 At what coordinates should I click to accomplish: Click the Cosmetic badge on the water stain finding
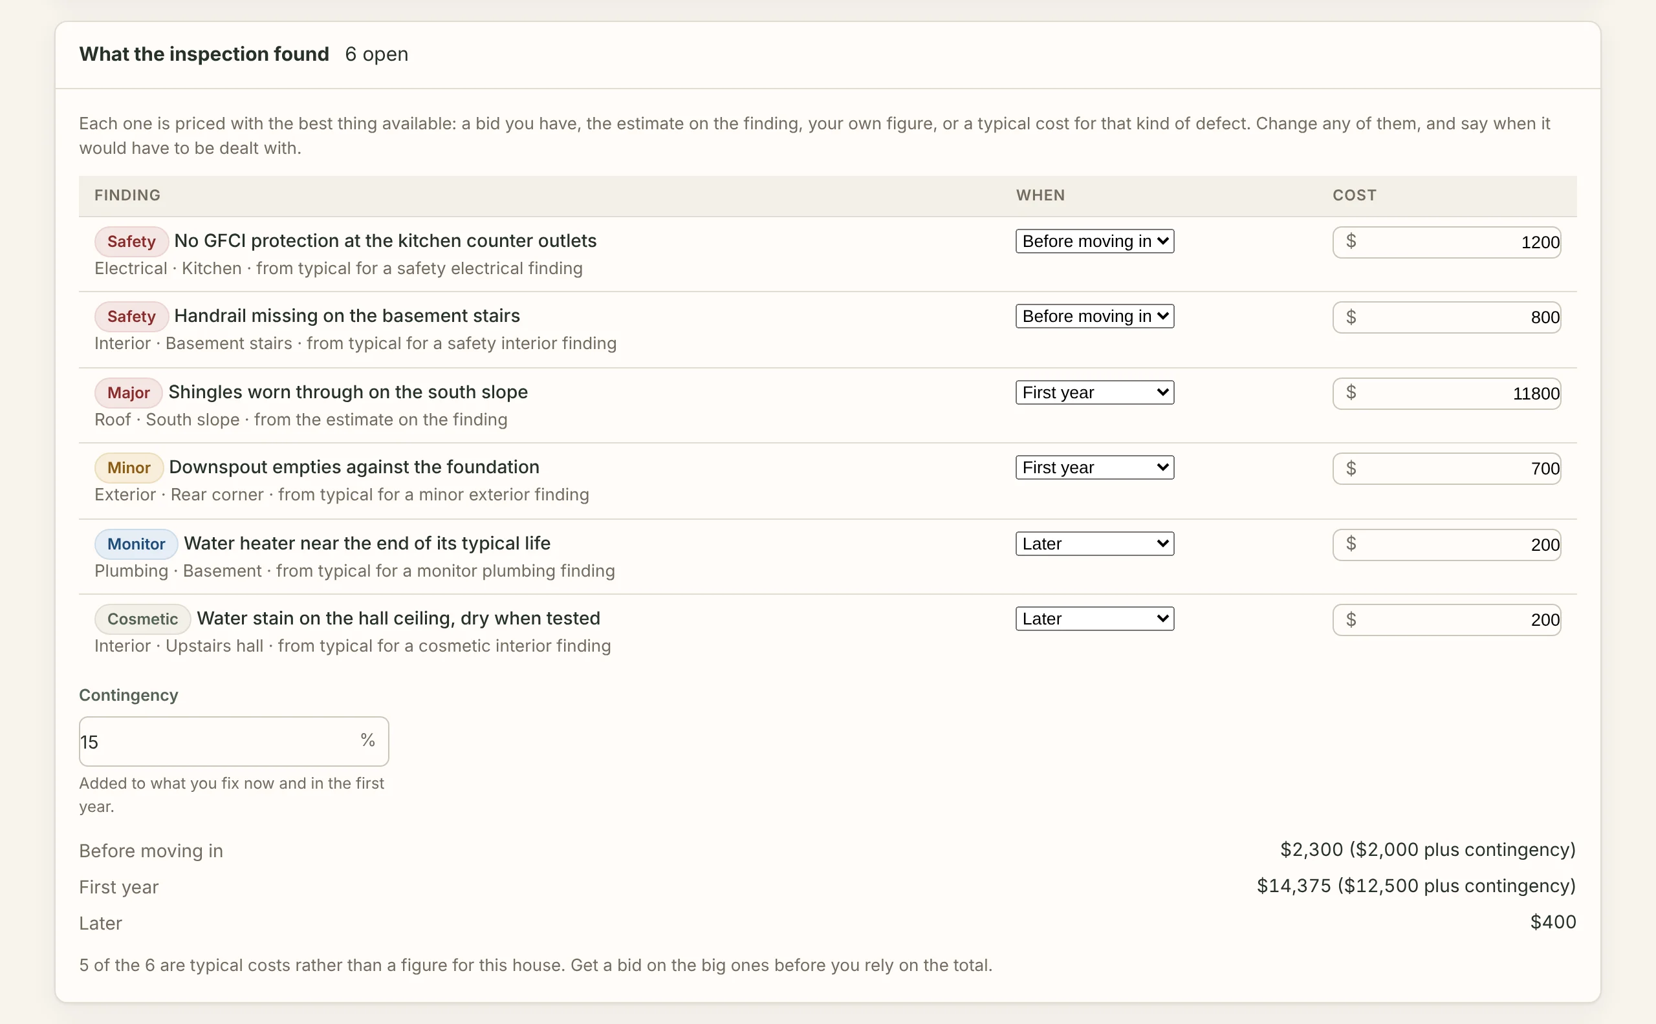(142, 620)
